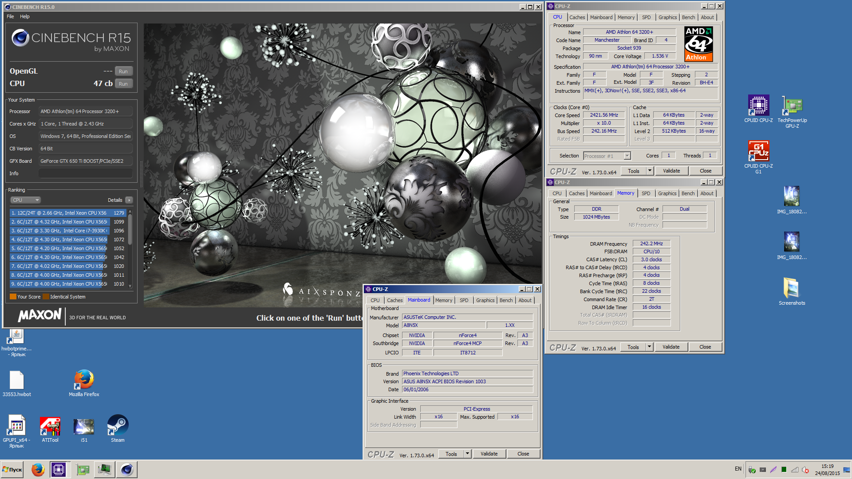Run the OpenGL benchmark
The image size is (852, 479).
click(123, 71)
